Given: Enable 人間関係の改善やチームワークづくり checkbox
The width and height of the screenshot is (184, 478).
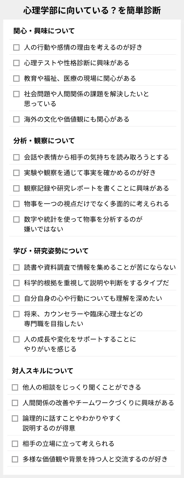Looking at the screenshot, I should [15, 403].
